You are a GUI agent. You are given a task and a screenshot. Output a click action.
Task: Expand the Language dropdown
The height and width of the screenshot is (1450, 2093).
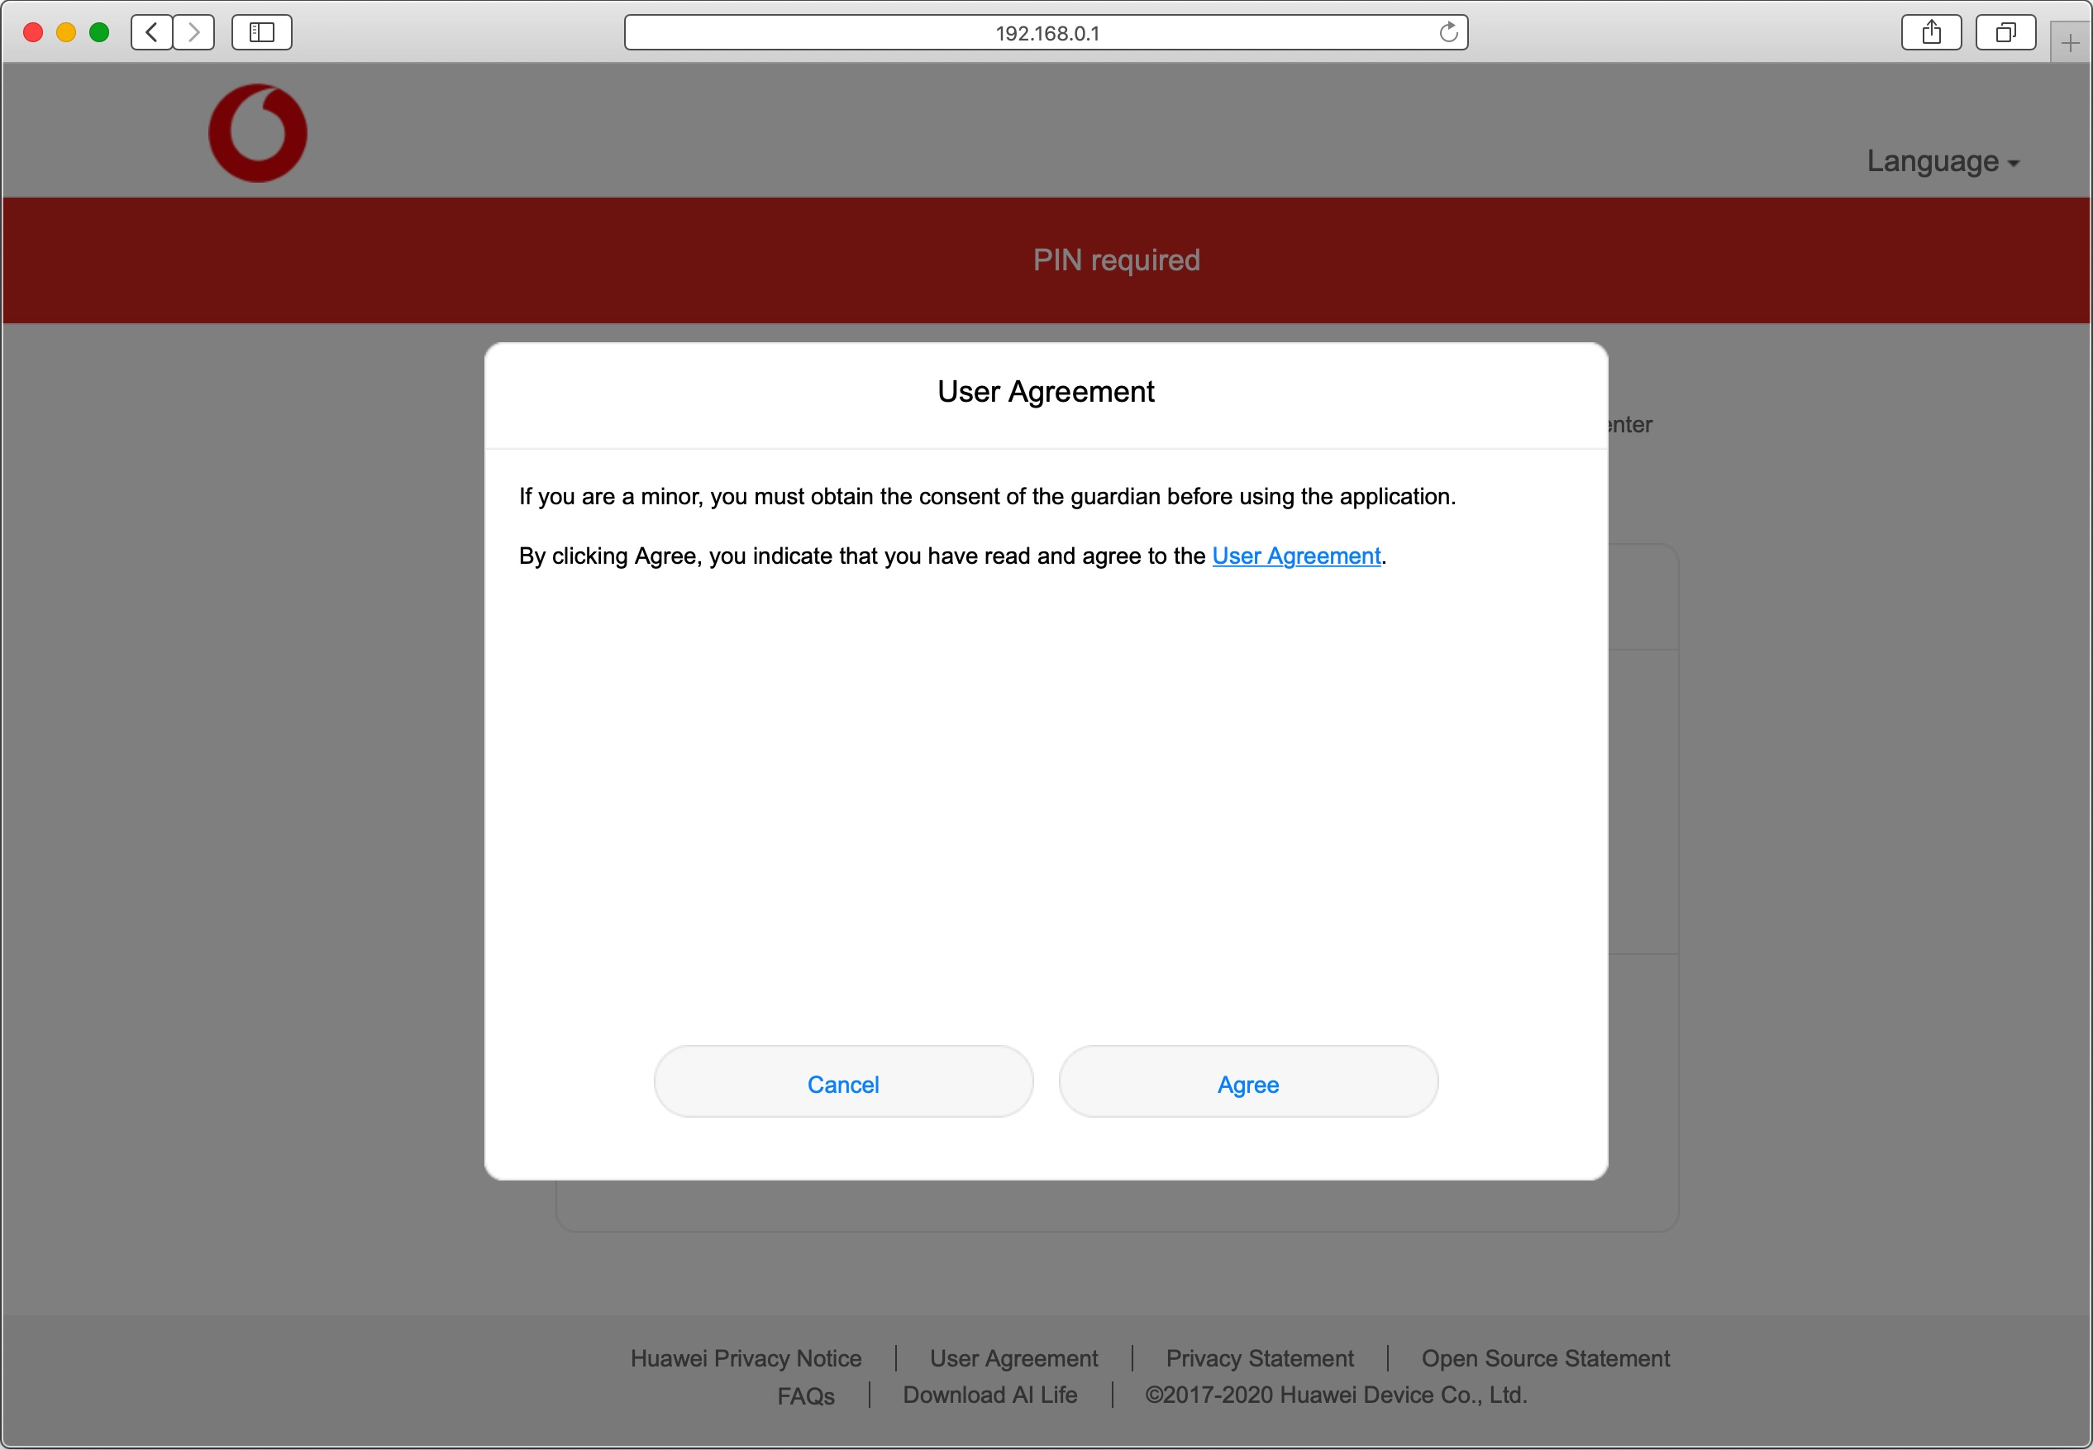pos(1943,162)
